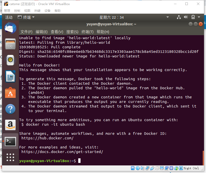The image size is (206, 173).
Task: Click the 'Right Ctrl' host key label
Action: pos(191,168)
